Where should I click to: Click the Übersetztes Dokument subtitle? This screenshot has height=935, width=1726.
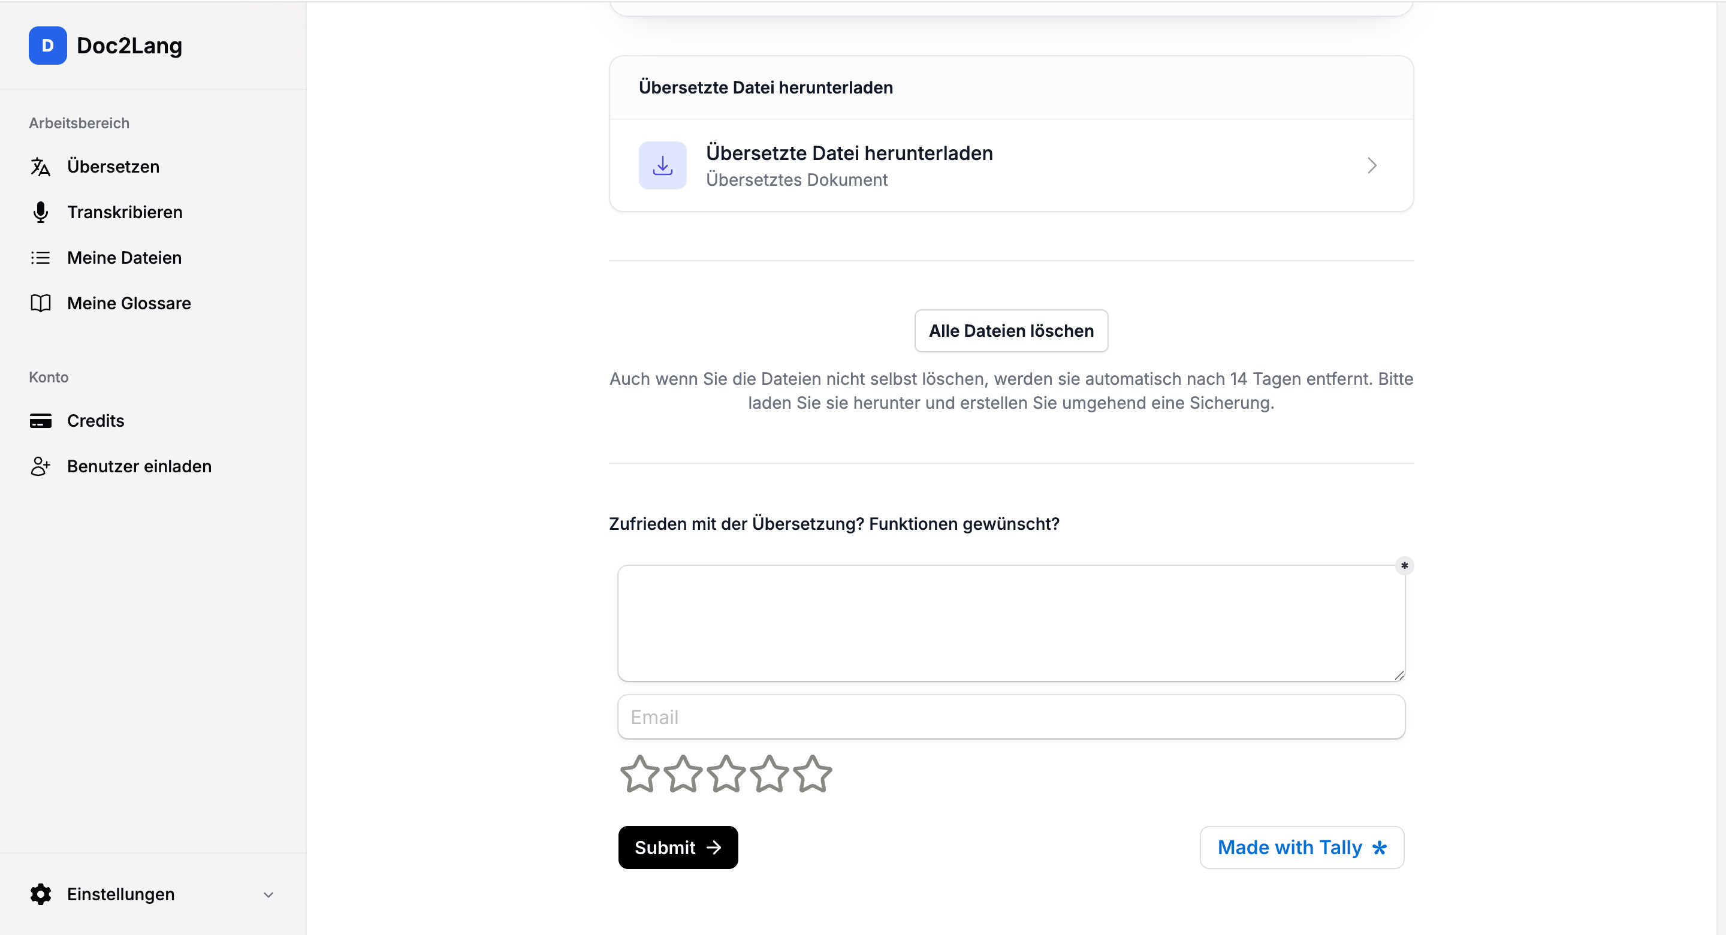point(796,180)
